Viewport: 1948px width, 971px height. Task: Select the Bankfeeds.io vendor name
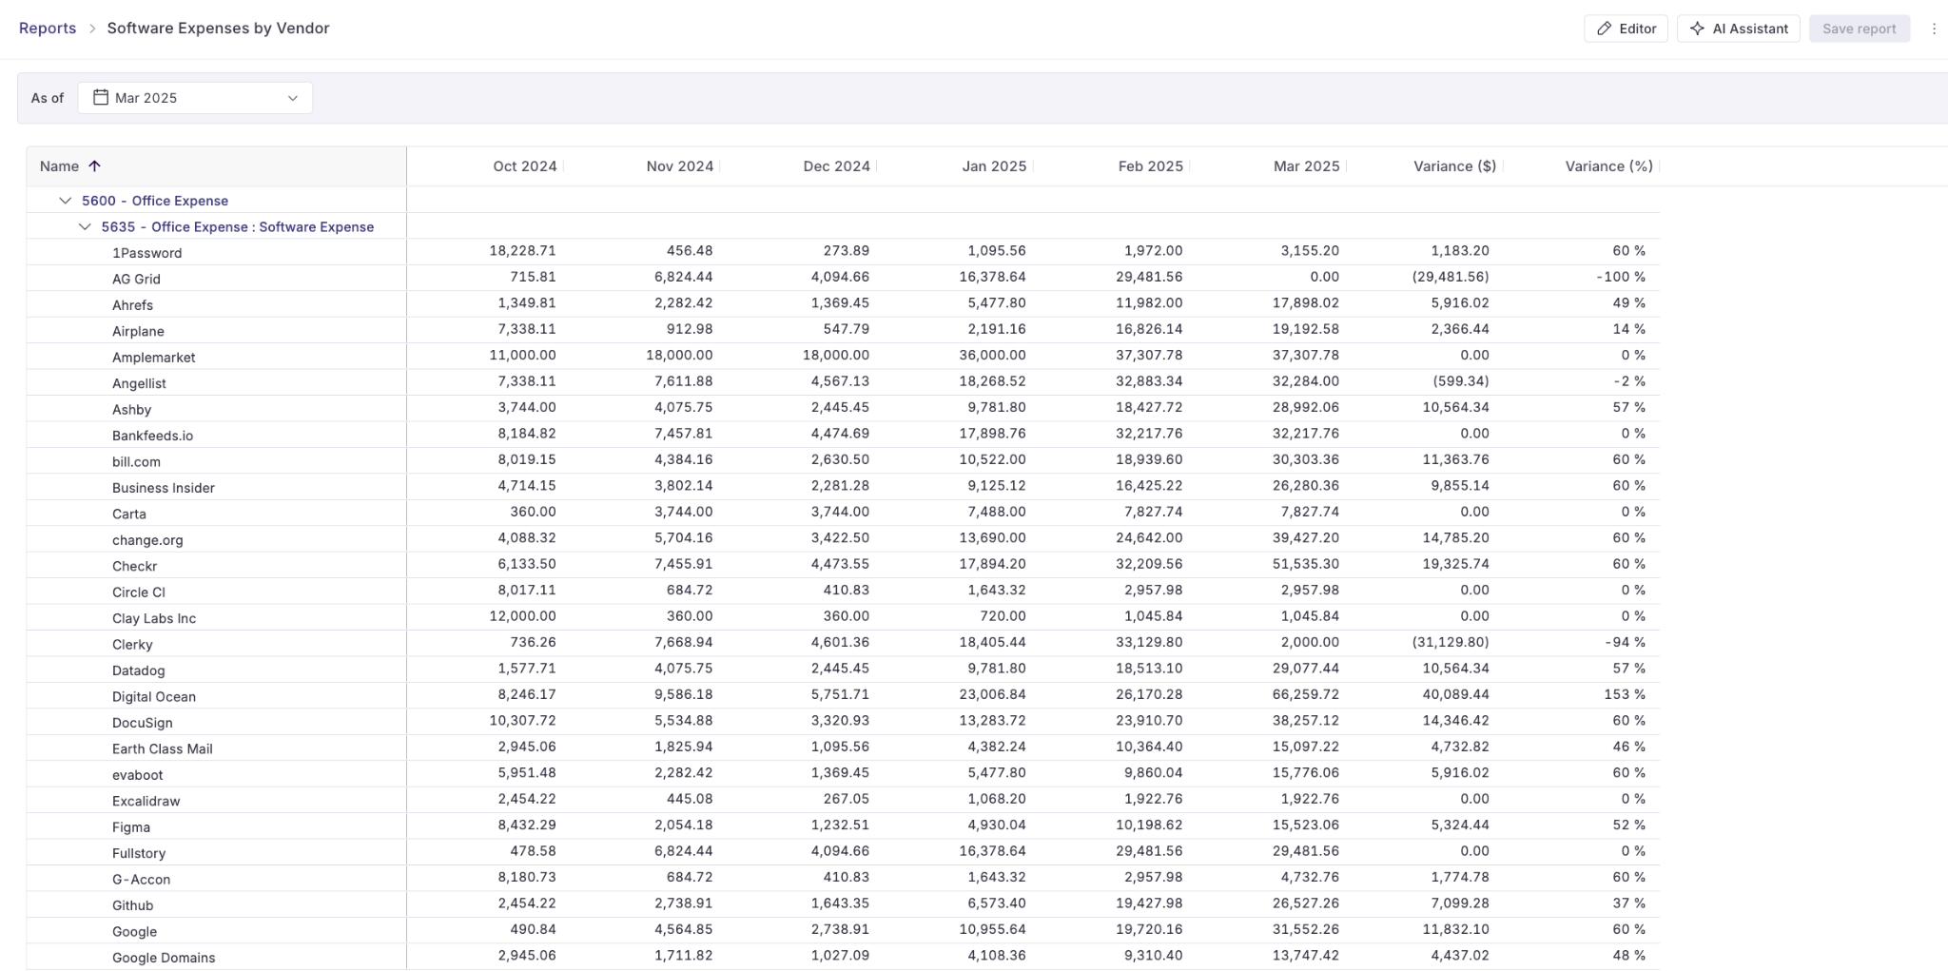[x=152, y=436]
